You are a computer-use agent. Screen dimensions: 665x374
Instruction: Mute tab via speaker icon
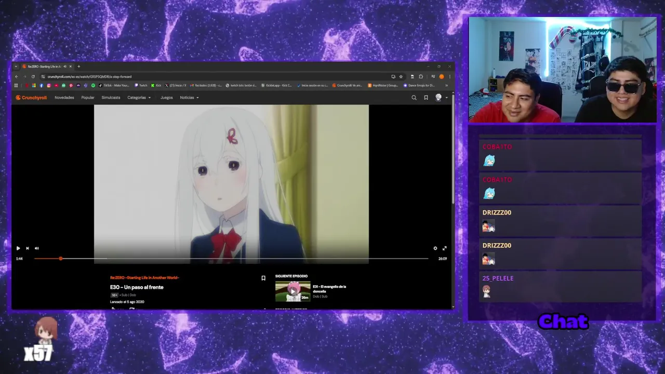point(65,66)
